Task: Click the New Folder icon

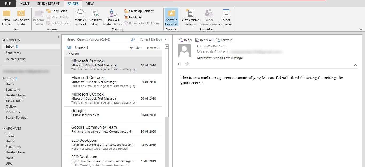Action: point(7,13)
